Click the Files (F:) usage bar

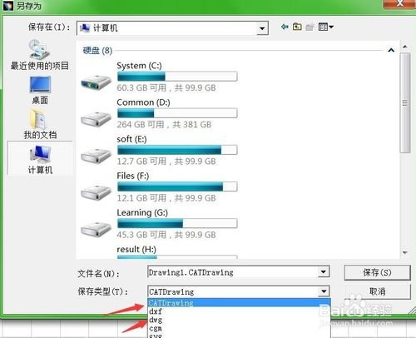[177, 186]
